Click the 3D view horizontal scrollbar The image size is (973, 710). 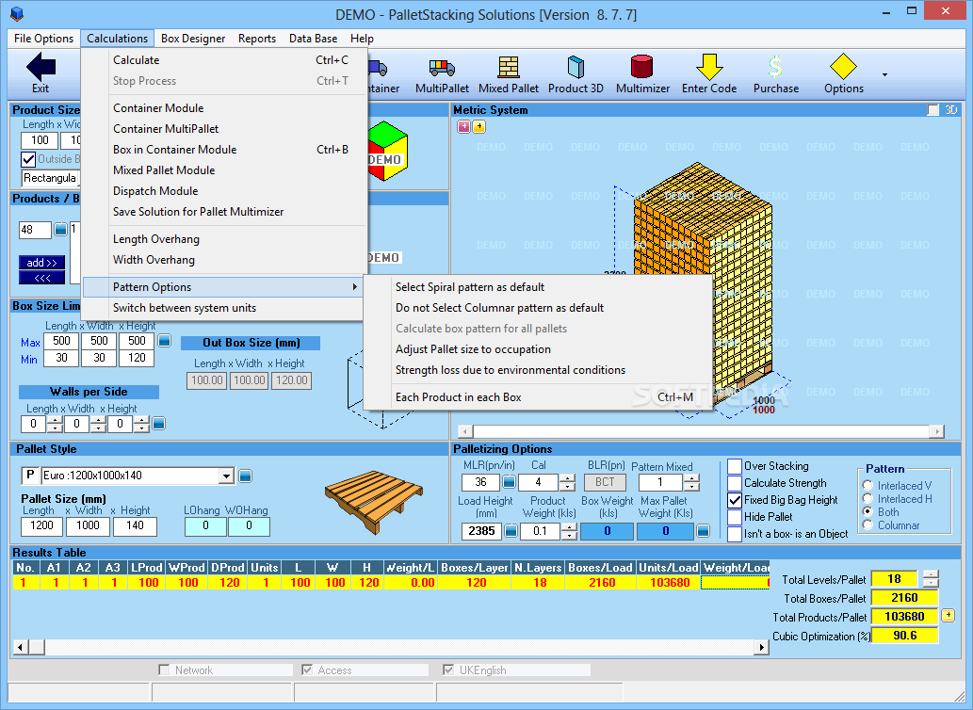coord(701,431)
